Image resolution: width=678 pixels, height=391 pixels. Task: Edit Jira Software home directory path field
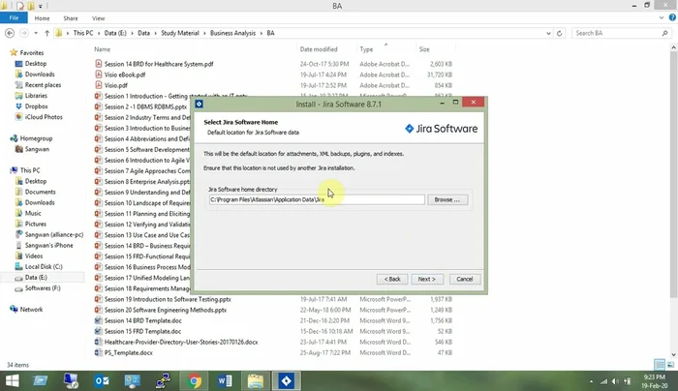[317, 199]
